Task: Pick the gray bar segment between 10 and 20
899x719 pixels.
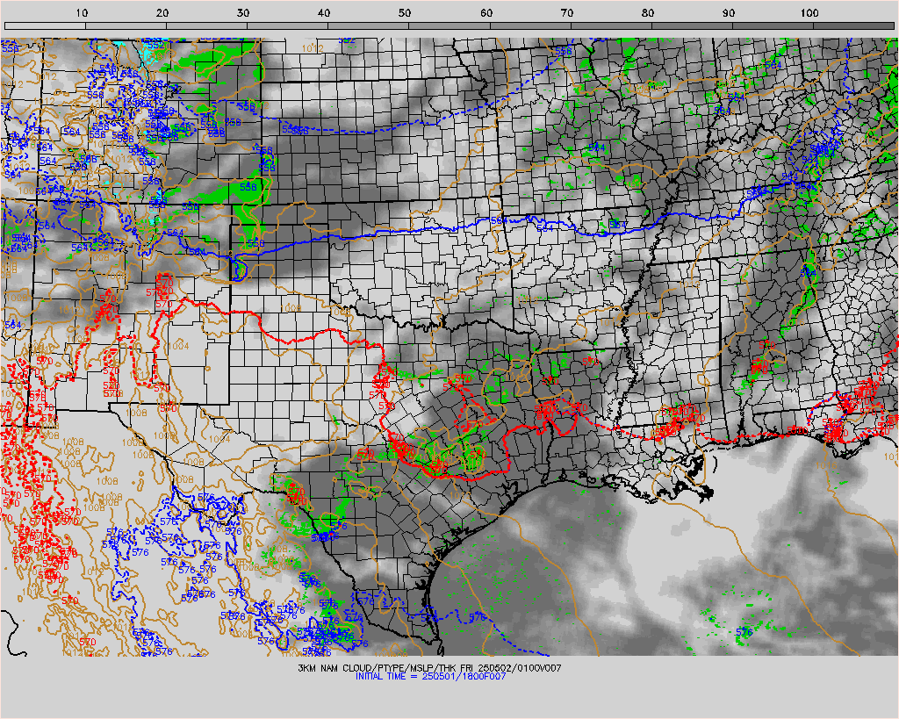Action: click(x=126, y=25)
